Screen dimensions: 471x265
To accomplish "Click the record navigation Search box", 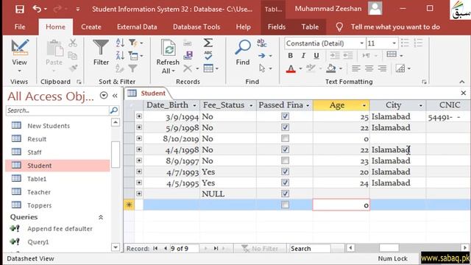I will click(310, 249).
